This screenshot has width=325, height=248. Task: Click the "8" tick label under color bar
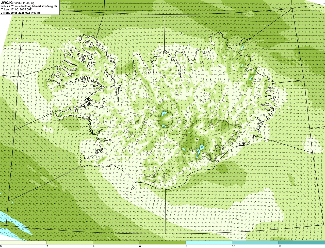tap(186, 246)
